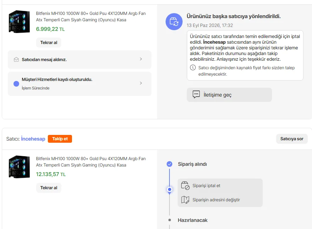Open the Bitfenix MH100 title above 12.135,57 TL
Screen dimensions: 312x229
tap(91, 162)
